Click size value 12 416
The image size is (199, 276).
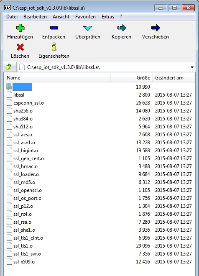pyautogui.click(x=143, y=262)
